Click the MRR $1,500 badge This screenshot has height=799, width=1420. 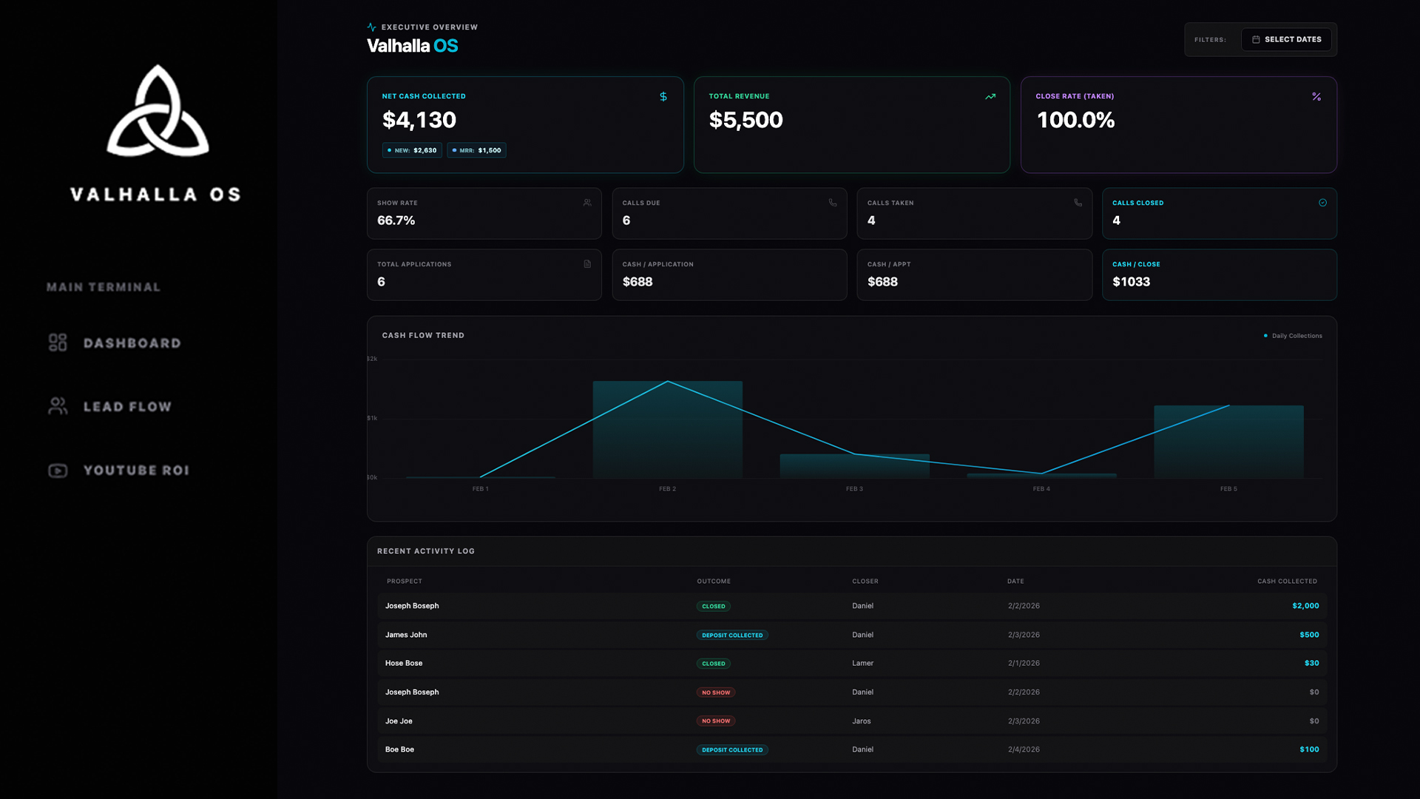(x=476, y=150)
